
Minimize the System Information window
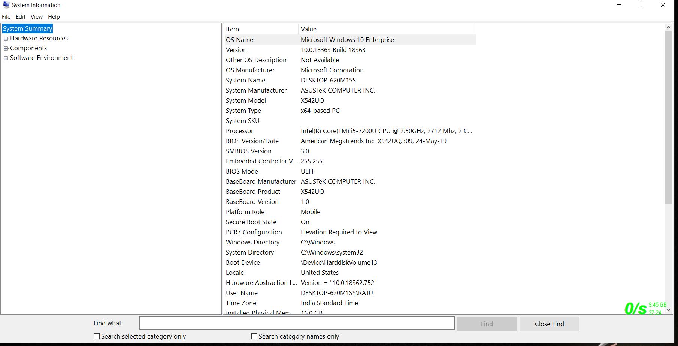619,5
